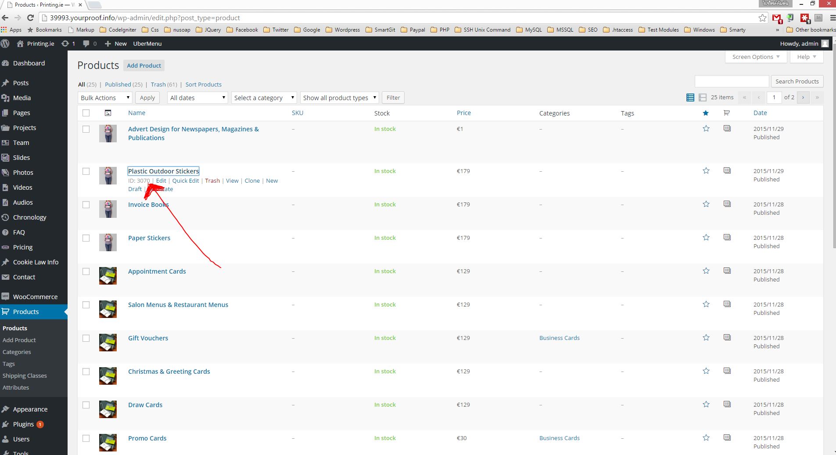Open Show all product types dropdown

[340, 97]
